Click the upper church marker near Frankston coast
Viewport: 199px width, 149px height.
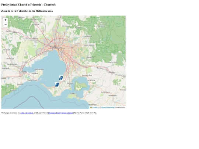[61, 78]
